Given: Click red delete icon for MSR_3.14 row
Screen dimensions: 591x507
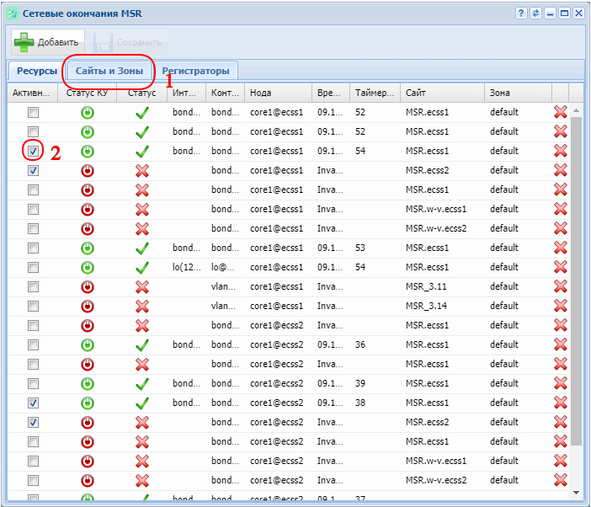Looking at the screenshot, I should click(x=560, y=306).
